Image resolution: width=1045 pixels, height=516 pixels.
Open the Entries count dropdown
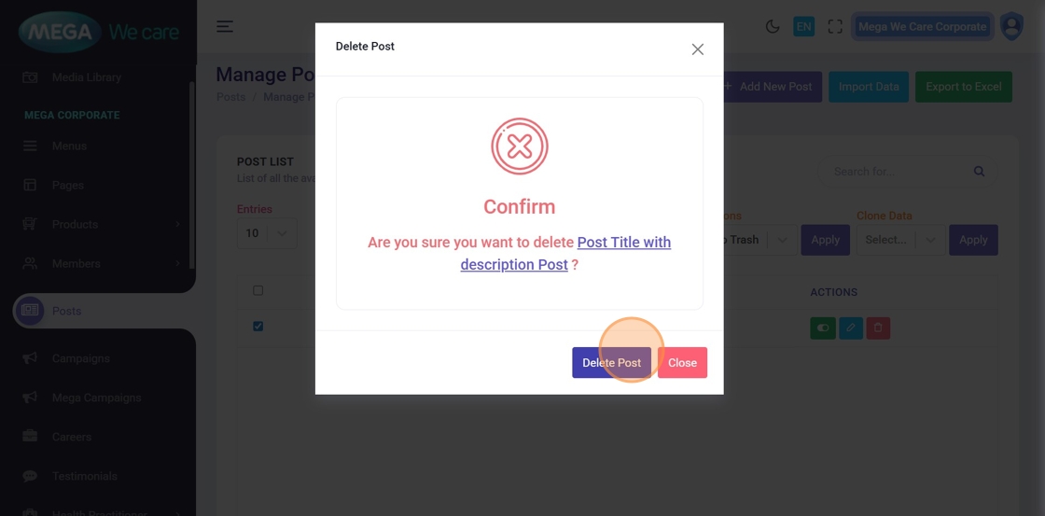(266, 233)
